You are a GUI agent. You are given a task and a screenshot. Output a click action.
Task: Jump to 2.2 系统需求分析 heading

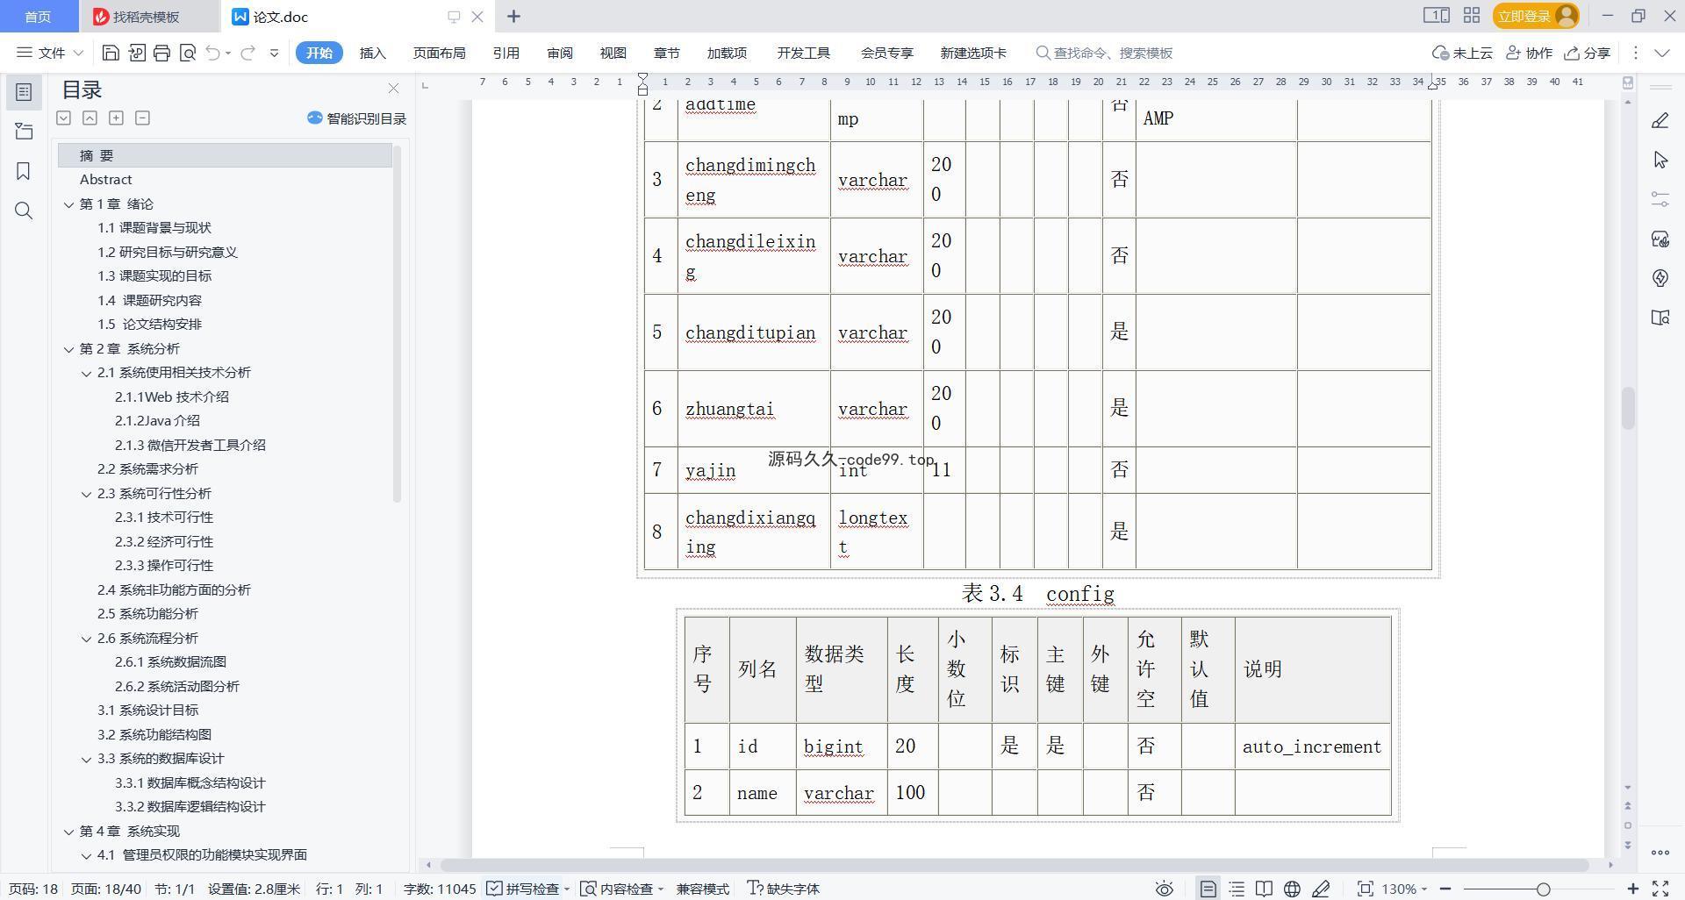click(147, 469)
